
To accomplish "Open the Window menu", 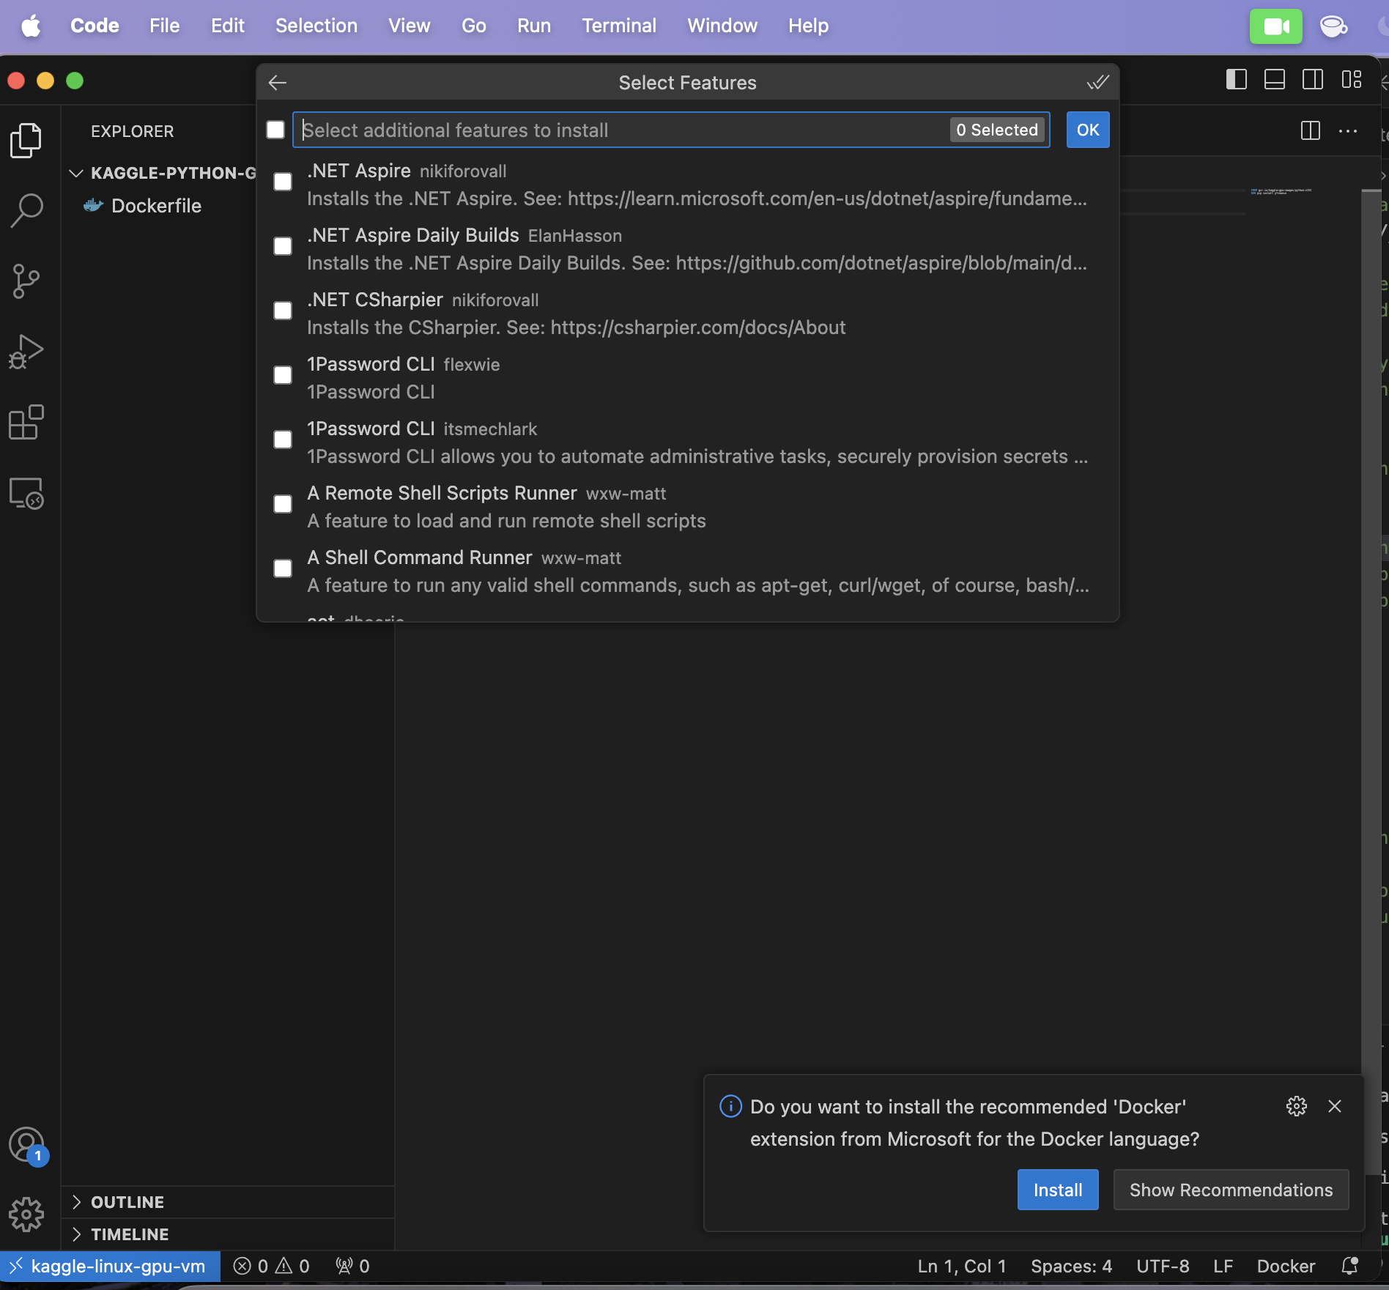I will 722,26.
